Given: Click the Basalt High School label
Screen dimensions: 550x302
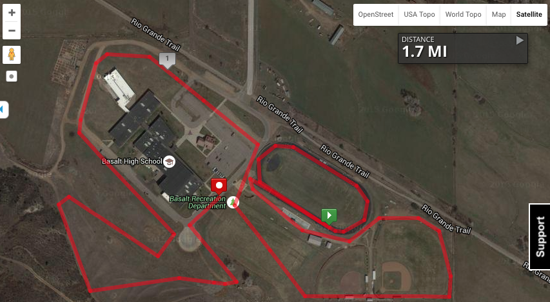Looking at the screenshot, I should tap(132, 161).
